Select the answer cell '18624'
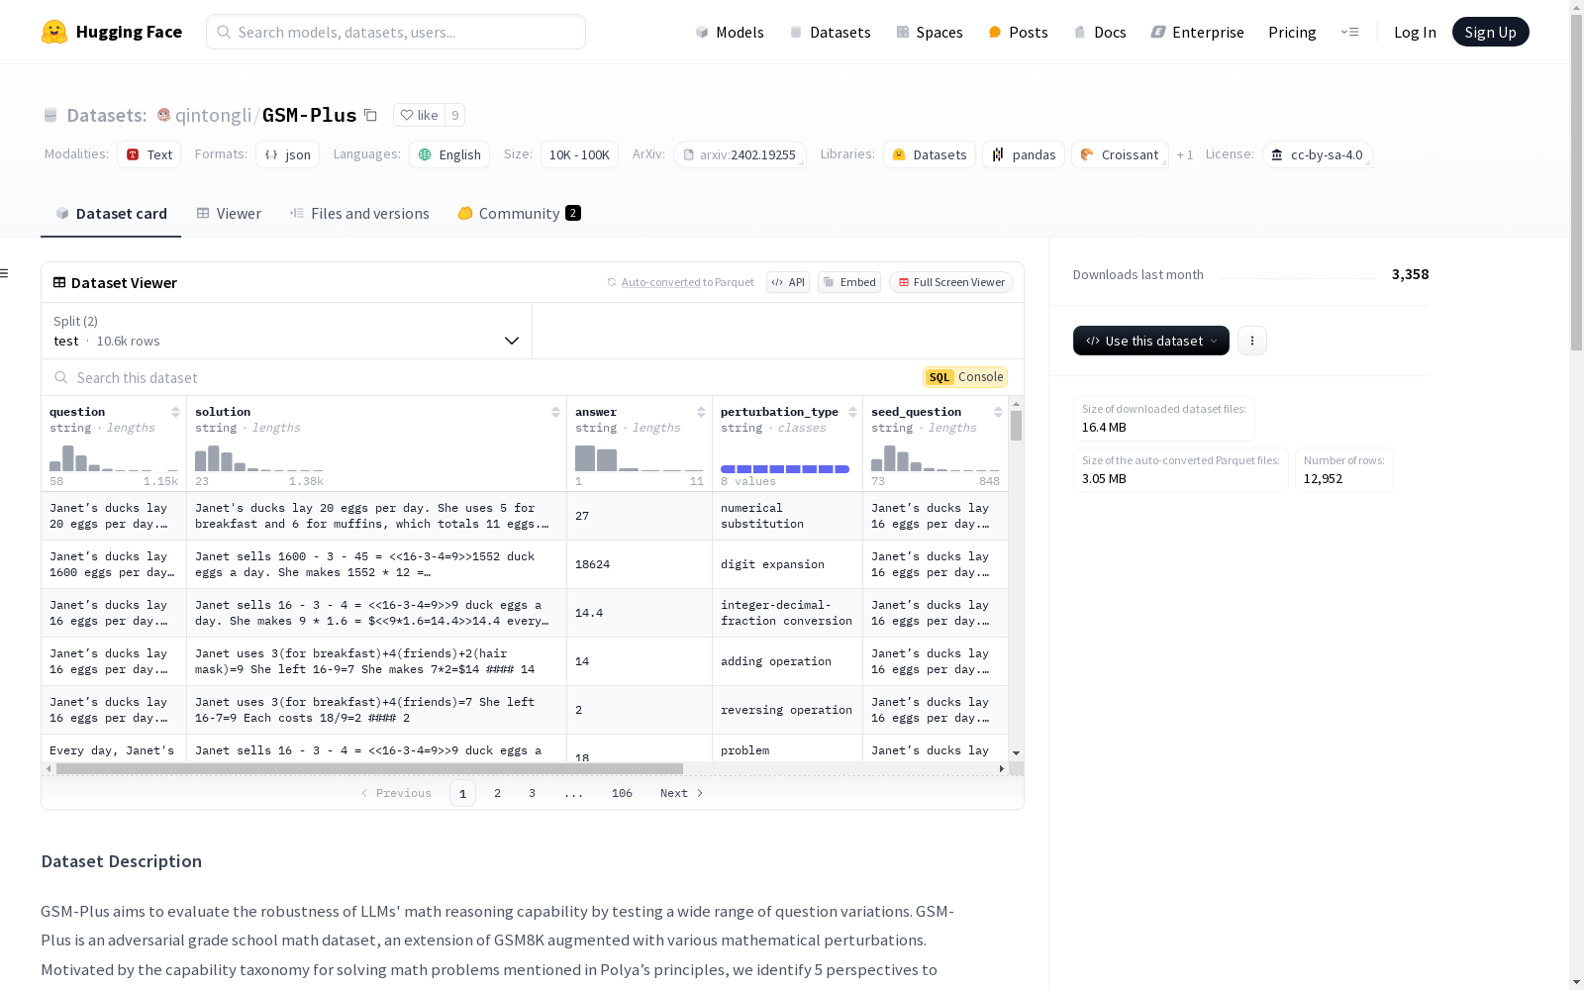This screenshot has height=990, width=1584. click(x=640, y=564)
